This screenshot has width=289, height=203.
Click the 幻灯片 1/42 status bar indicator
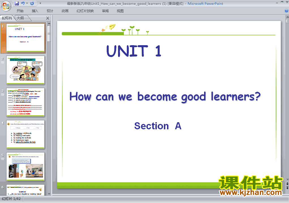click(11, 199)
